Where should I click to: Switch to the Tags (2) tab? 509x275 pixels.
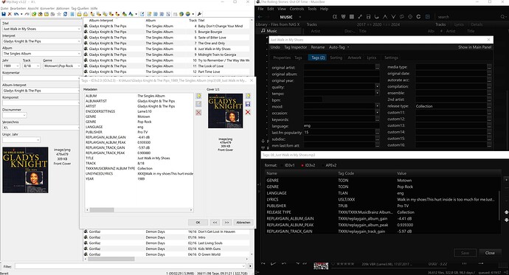coord(318,58)
